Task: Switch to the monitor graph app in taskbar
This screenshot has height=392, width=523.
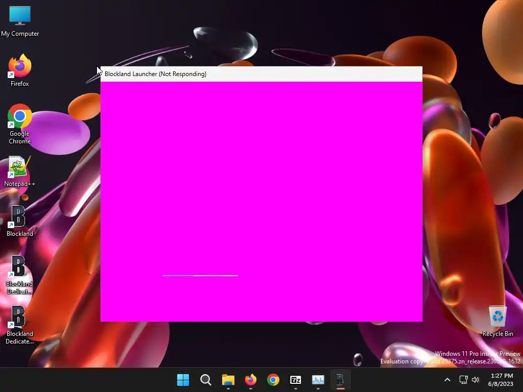Action: [x=318, y=380]
